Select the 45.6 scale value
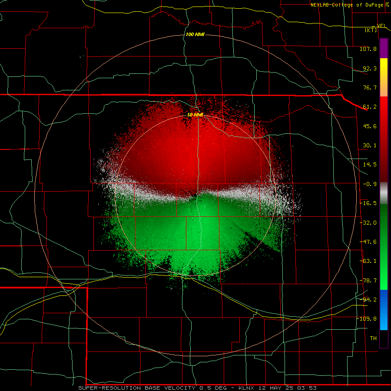The height and width of the screenshot is (391, 391). point(370,126)
